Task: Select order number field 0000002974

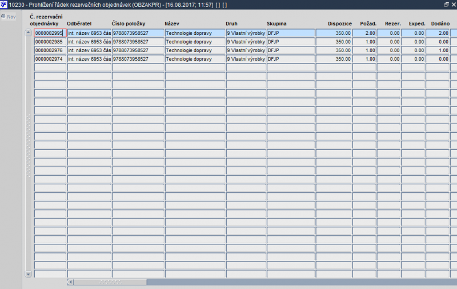Action: click(50, 59)
